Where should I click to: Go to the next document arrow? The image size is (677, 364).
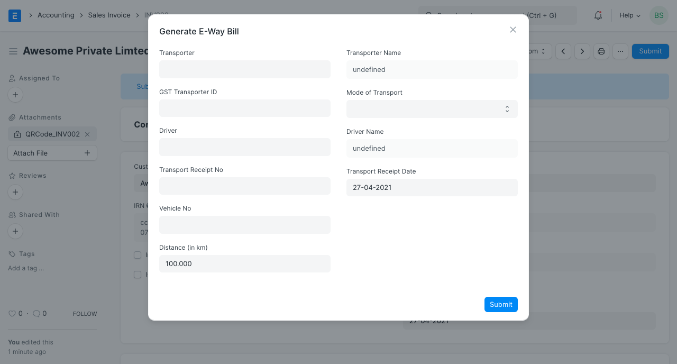(x=582, y=51)
